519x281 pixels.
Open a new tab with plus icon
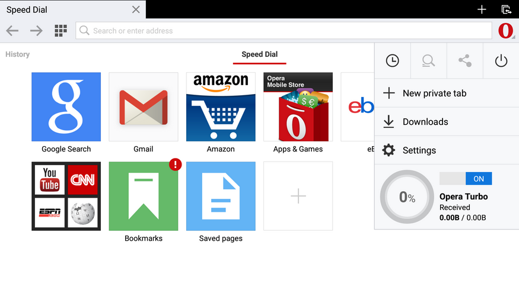tap(482, 9)
